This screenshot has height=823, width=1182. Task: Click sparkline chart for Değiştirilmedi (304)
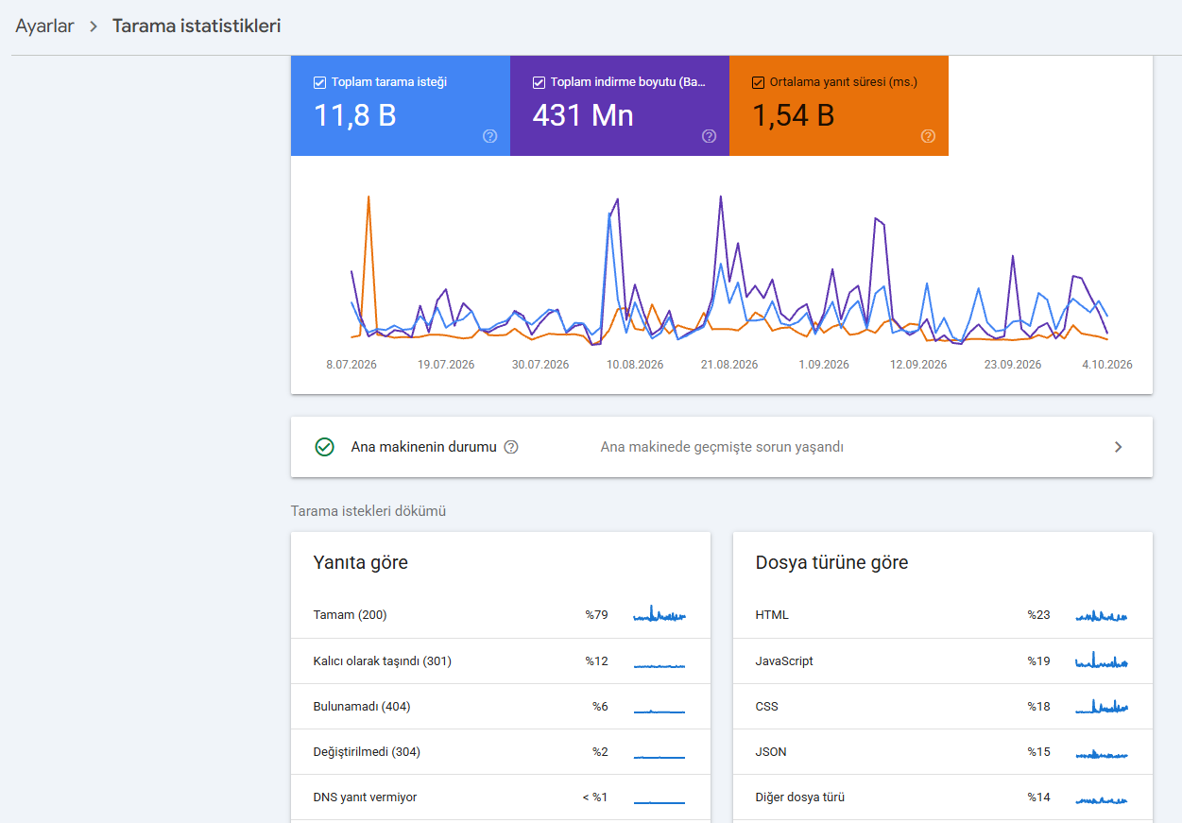660,756
